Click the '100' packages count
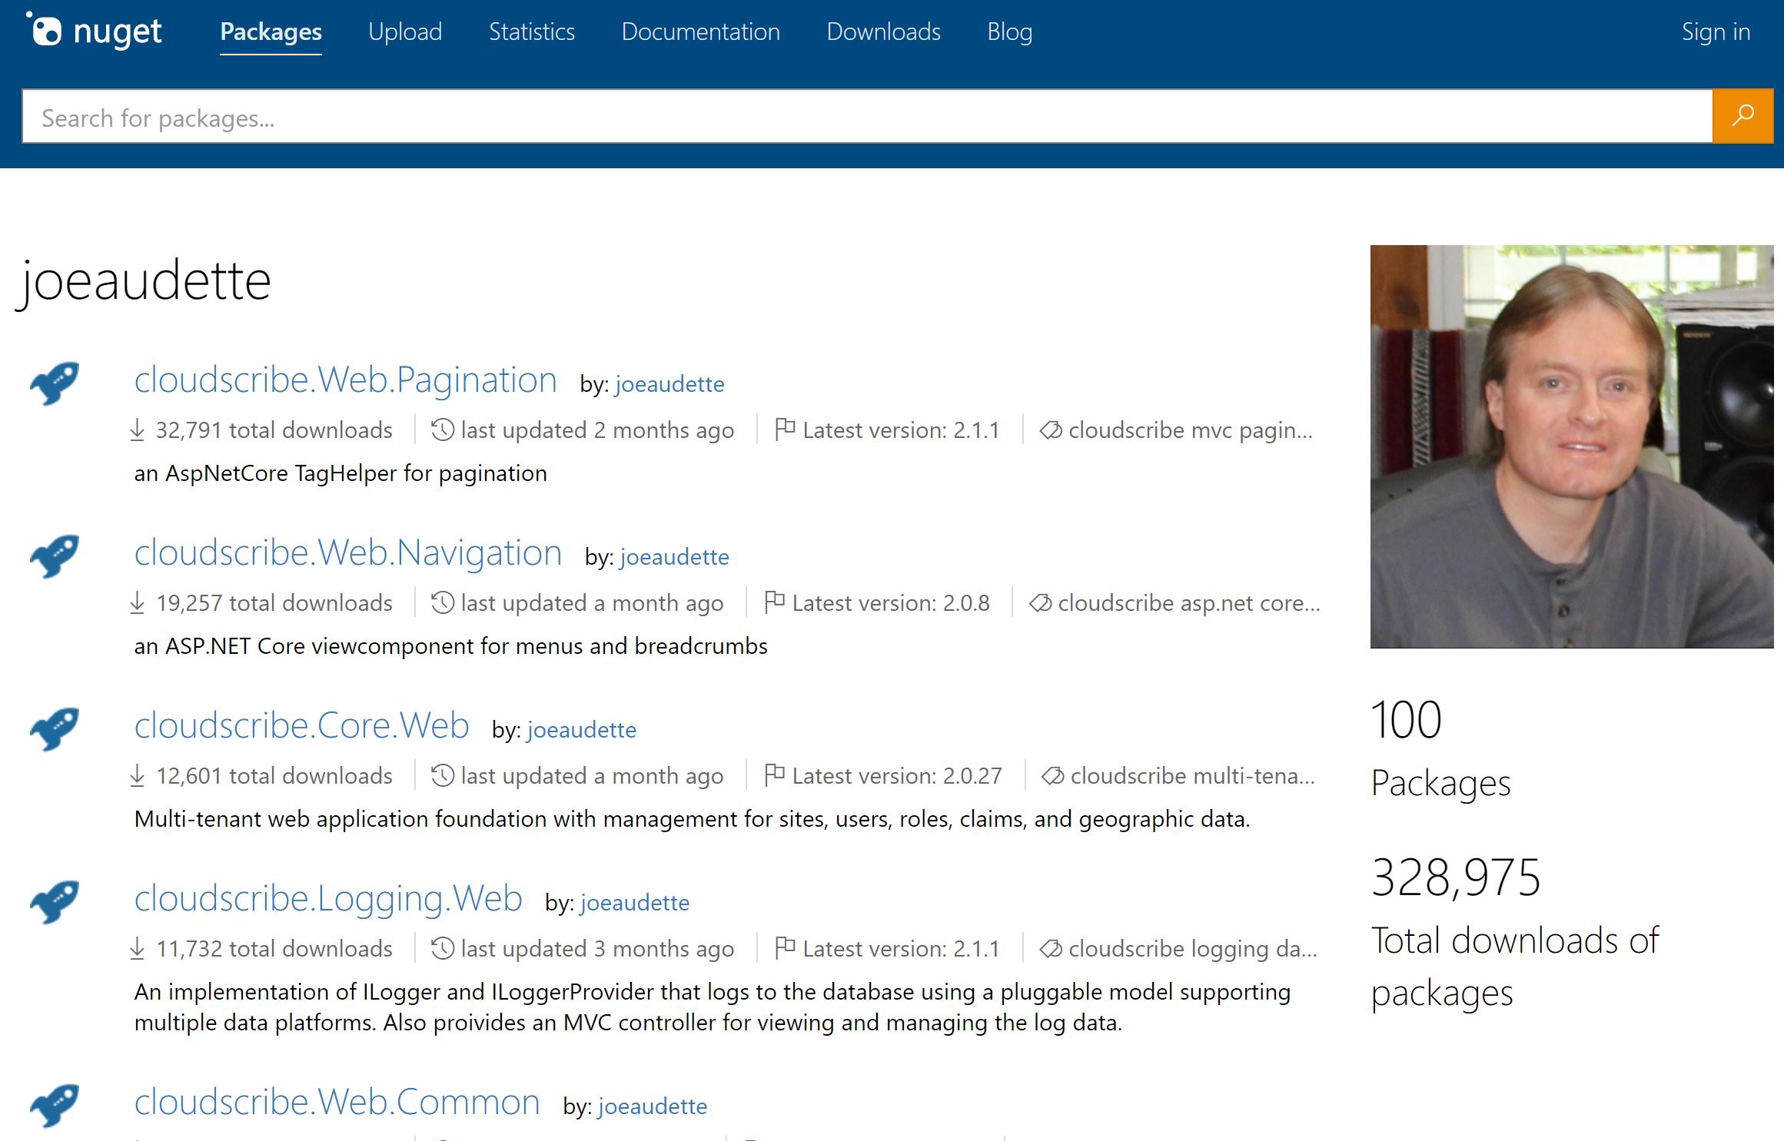This screenshot has width=1784, height=1141. pos(1406,720)
